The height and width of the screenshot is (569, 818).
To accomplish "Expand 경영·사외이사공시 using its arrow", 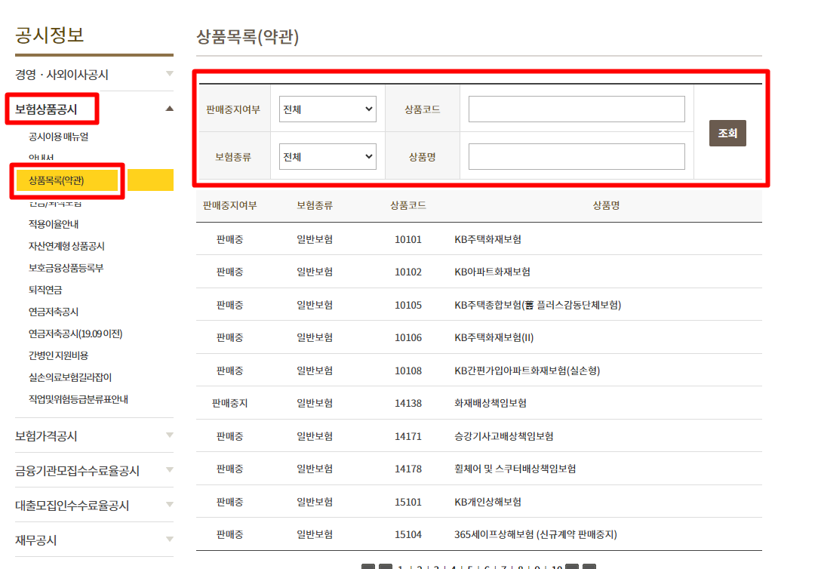I will 170,73.
